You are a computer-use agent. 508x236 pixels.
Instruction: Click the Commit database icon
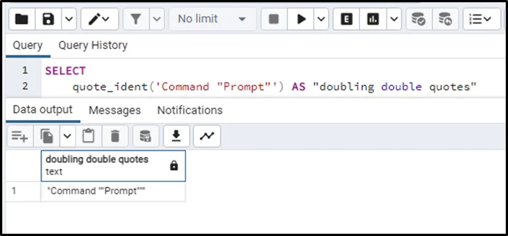click(x=418, y=19)
